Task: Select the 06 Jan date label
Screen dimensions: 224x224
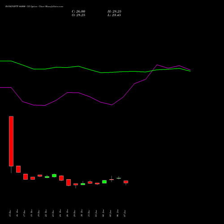Action: point(117,213)
